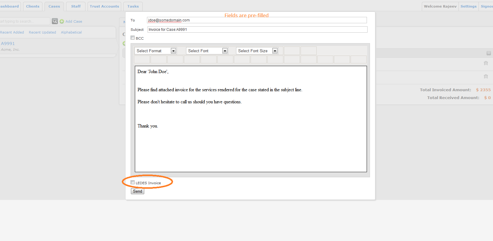493x241 pixels.
Task: Click the lower trash delete icon
Action: [x=486, y=76]
